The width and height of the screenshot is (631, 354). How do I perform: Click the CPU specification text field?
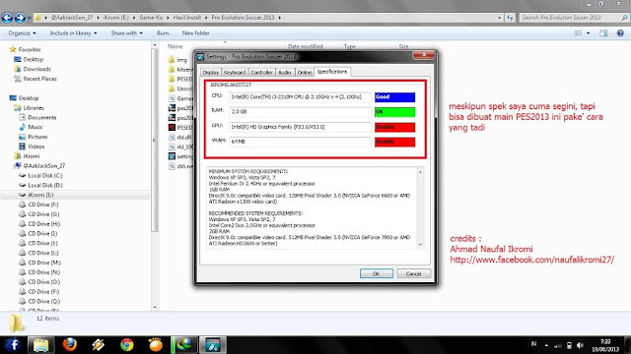(x=300, y=97)
